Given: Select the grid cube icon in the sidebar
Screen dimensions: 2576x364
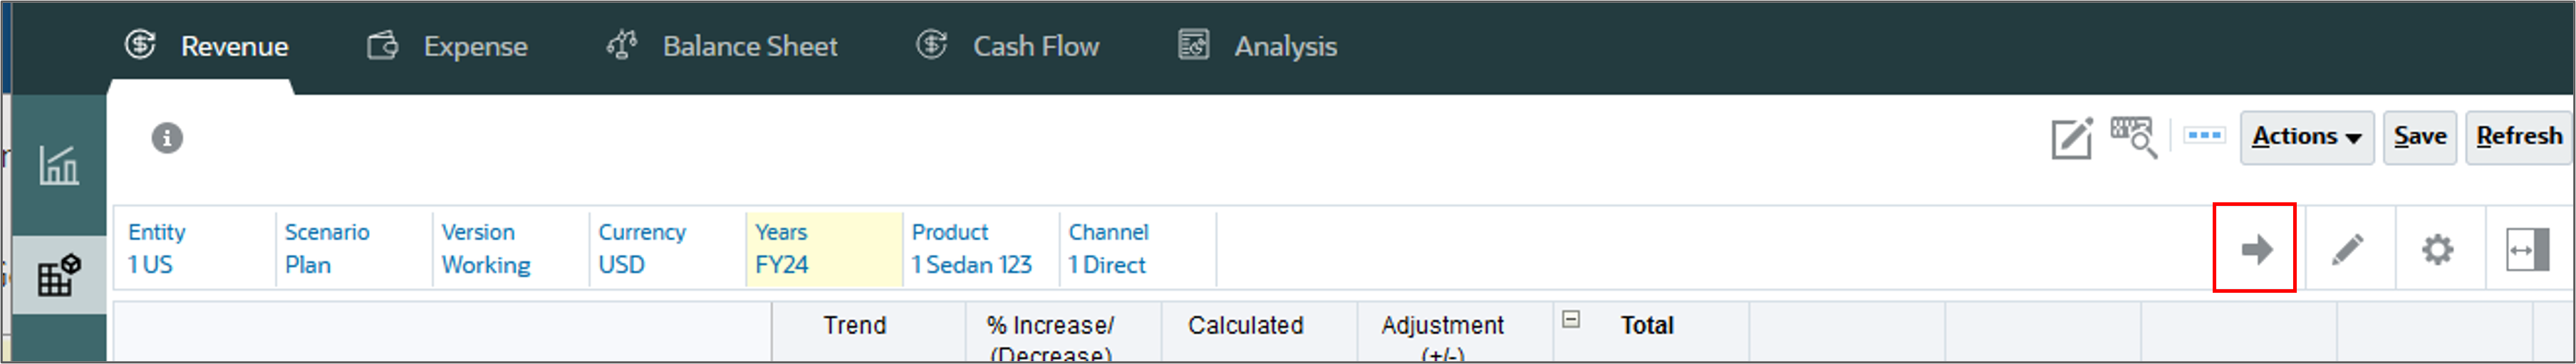Looking at the screenshot, I should (58, 275).
